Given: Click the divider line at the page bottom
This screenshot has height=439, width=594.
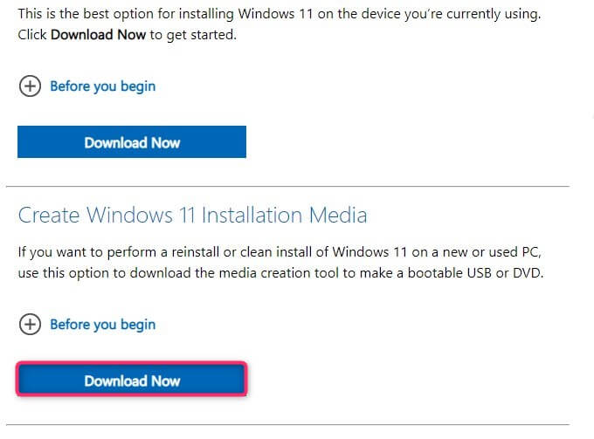Looking at the screenshot, I should 288,424.
